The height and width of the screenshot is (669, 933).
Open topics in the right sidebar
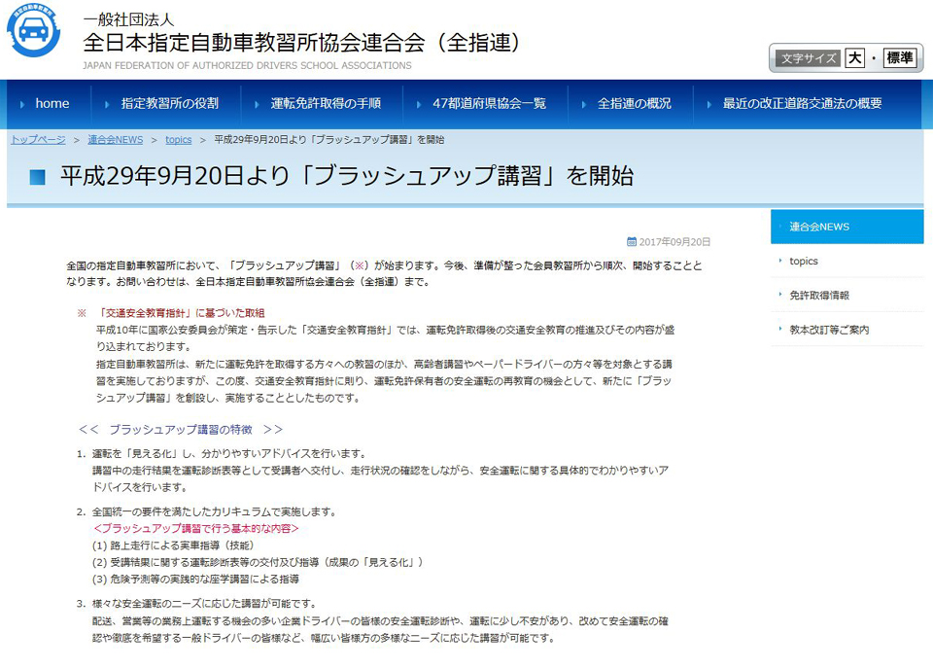(804, 261)
